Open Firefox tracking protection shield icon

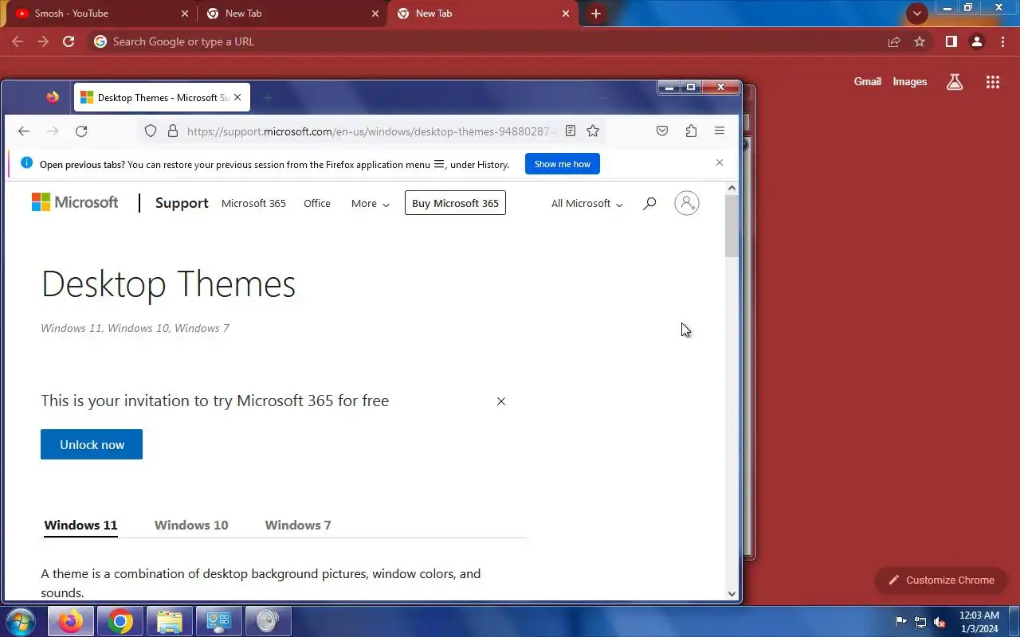(151, 131)
